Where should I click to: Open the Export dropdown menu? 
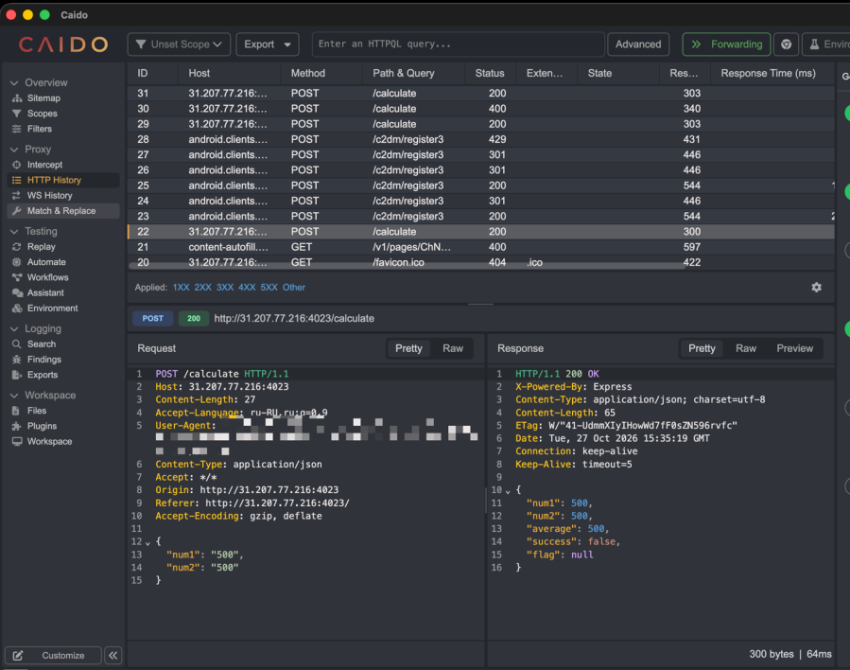268,44
